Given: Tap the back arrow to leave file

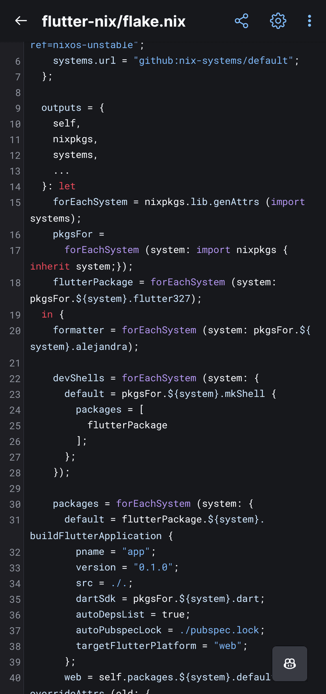Looking at the screenshot, I should point(21,21).
